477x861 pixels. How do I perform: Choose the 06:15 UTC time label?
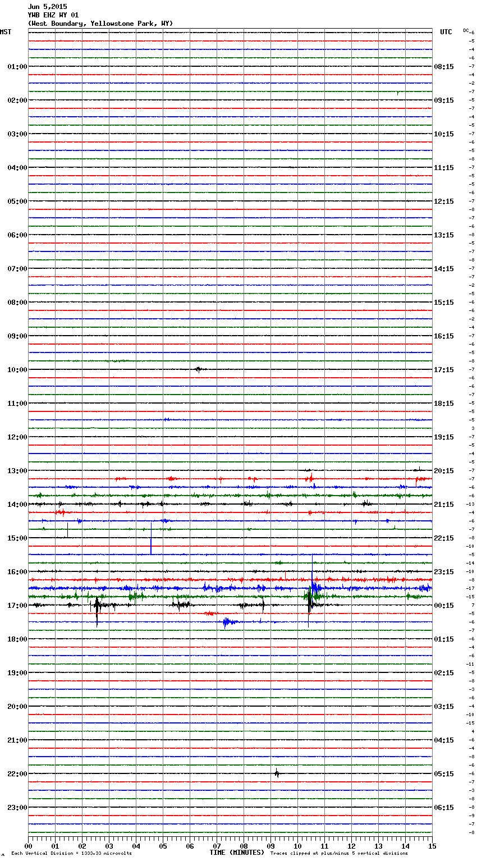coord(444,808)
